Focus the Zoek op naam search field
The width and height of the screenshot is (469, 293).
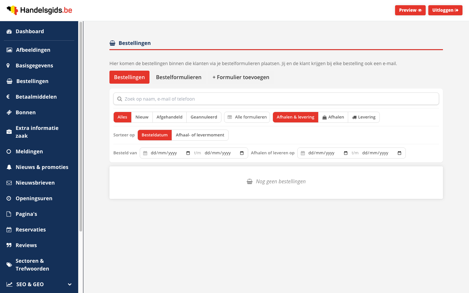(x=276, y=99)
